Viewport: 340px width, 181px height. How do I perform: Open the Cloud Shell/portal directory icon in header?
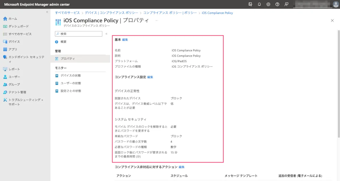coord(250,4)
